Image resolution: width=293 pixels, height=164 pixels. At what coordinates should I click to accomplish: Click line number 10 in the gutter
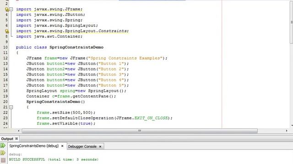pos(5,47)
